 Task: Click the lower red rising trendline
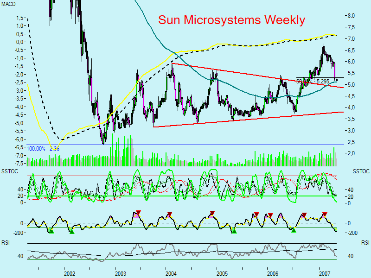point(249,120)
